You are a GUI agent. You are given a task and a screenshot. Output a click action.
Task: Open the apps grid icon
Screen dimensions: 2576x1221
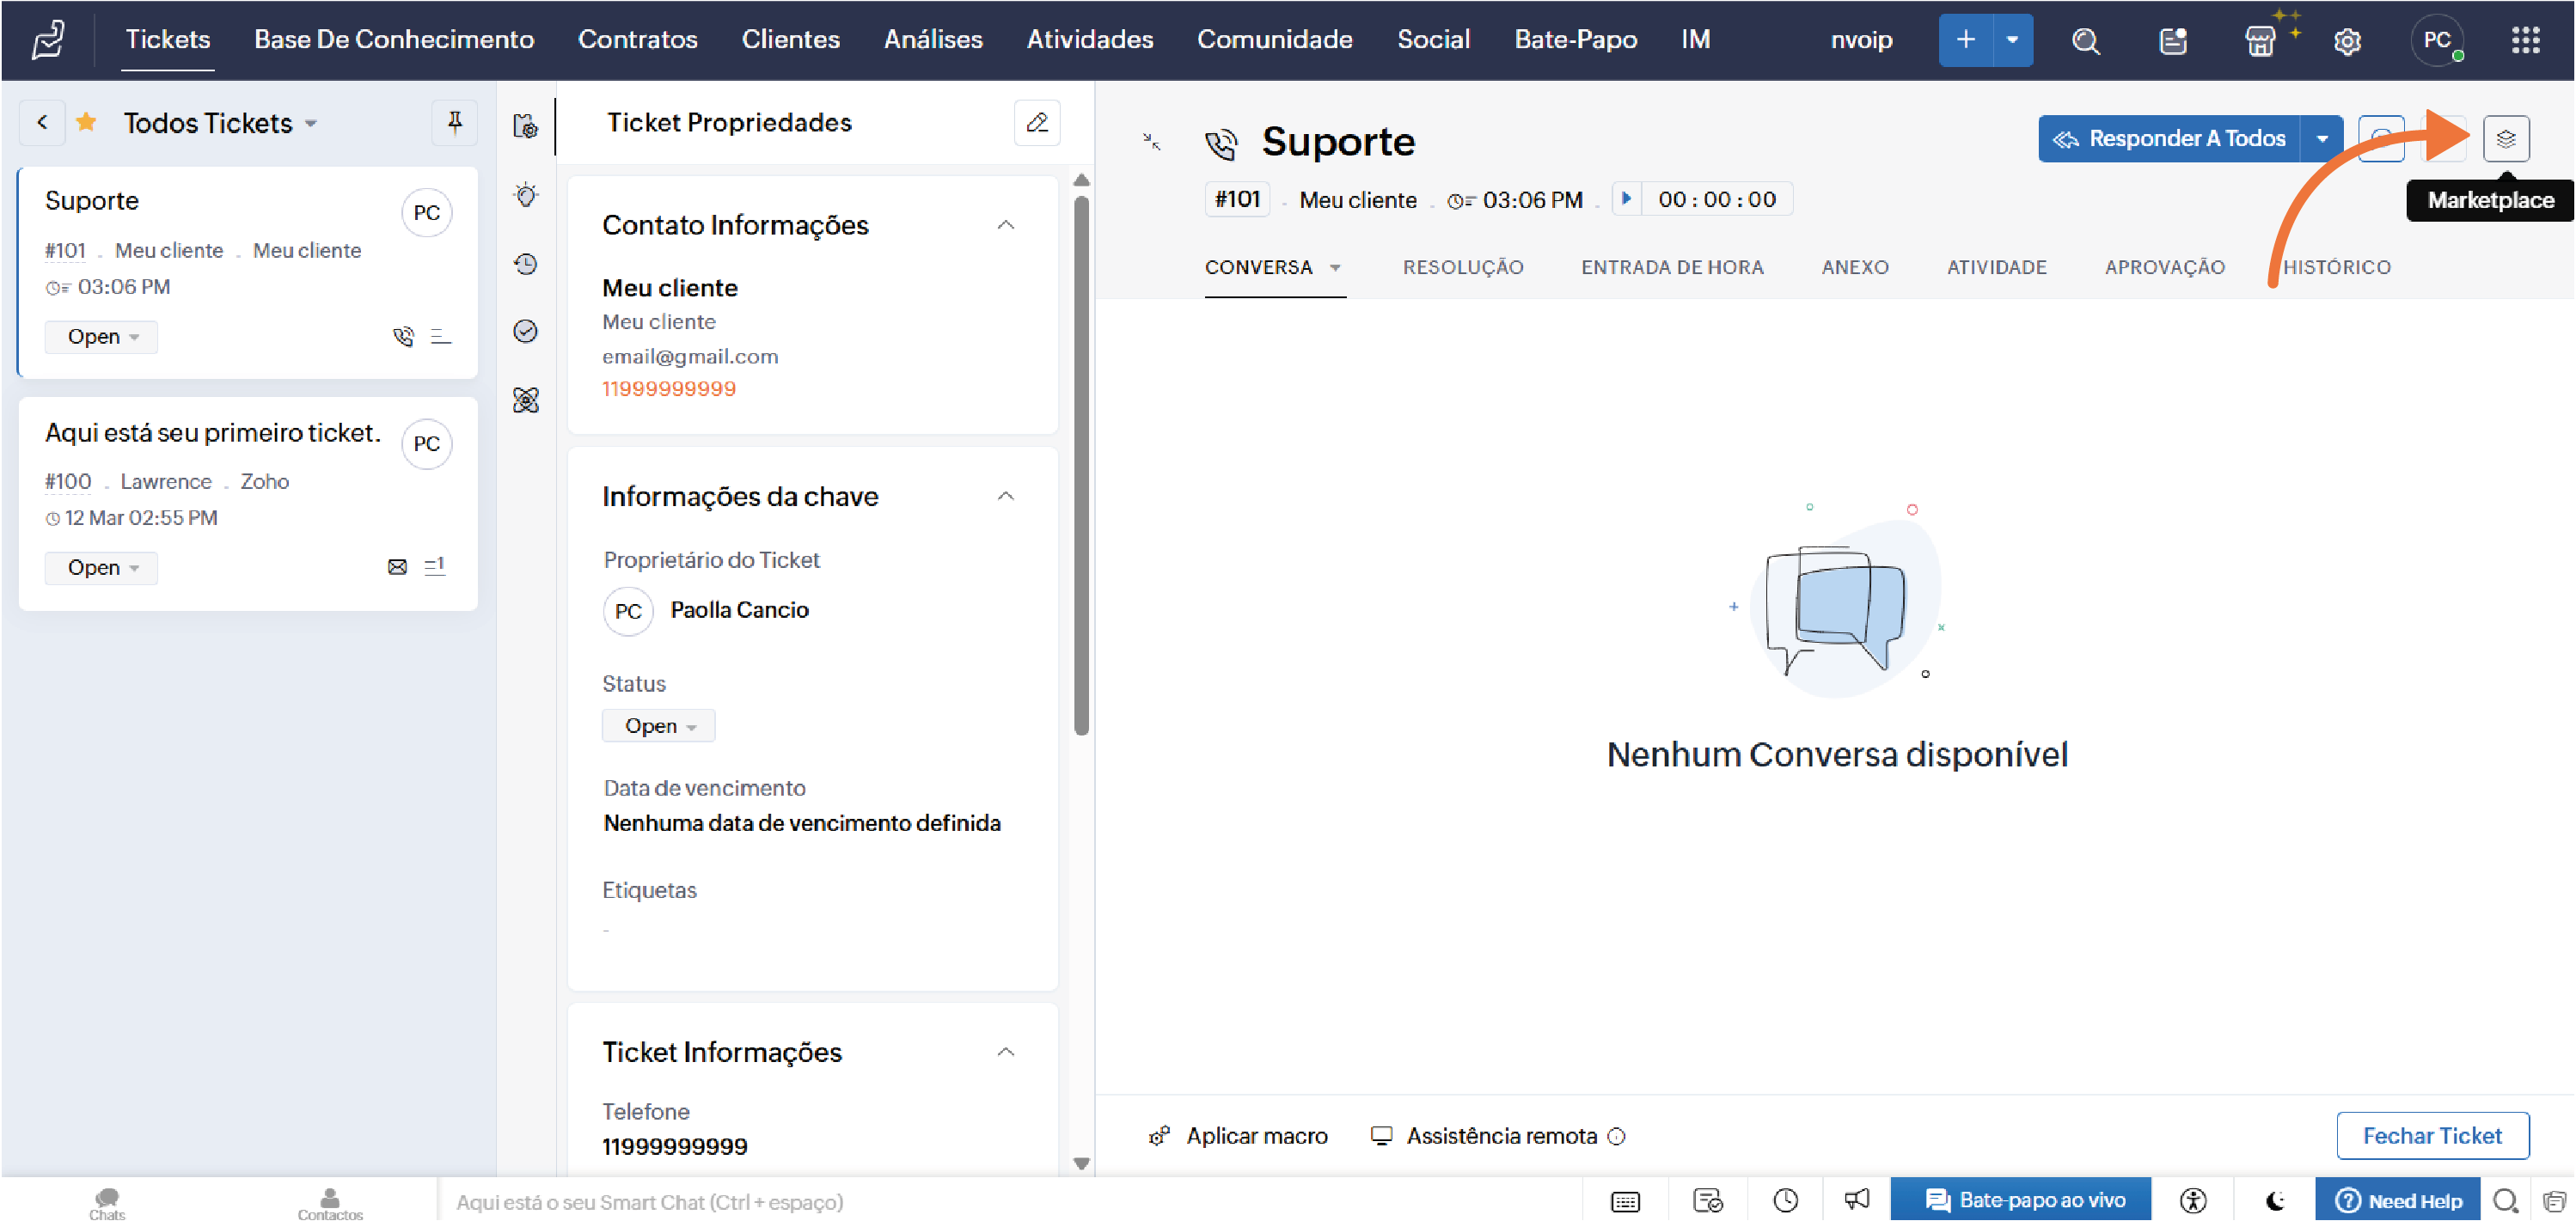click(2525, 41)
